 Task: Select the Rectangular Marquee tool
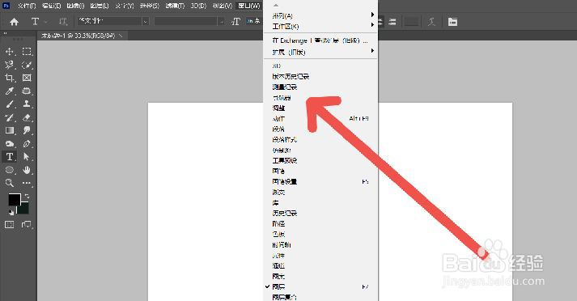pyautogui.click(x=27, y=52)
